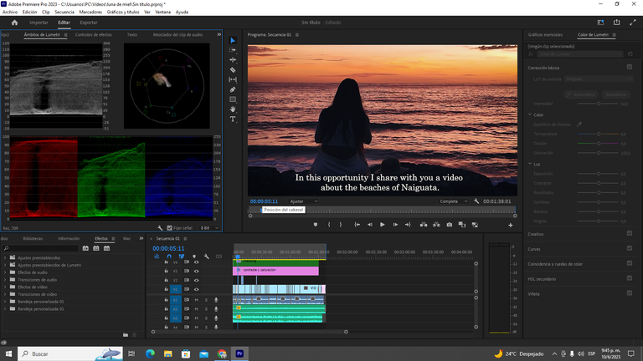Click the Home icon

[15, 23]
